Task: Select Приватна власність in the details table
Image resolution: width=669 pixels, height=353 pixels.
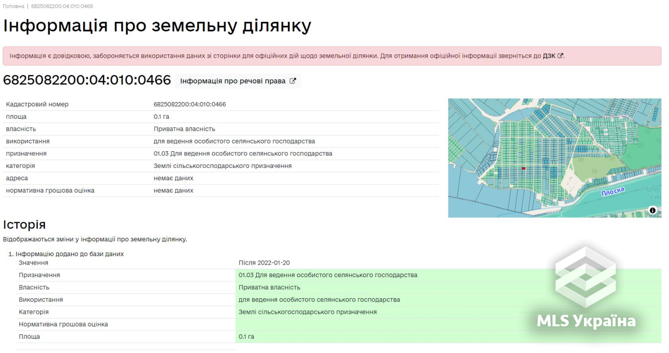Action: click(184, 129)
